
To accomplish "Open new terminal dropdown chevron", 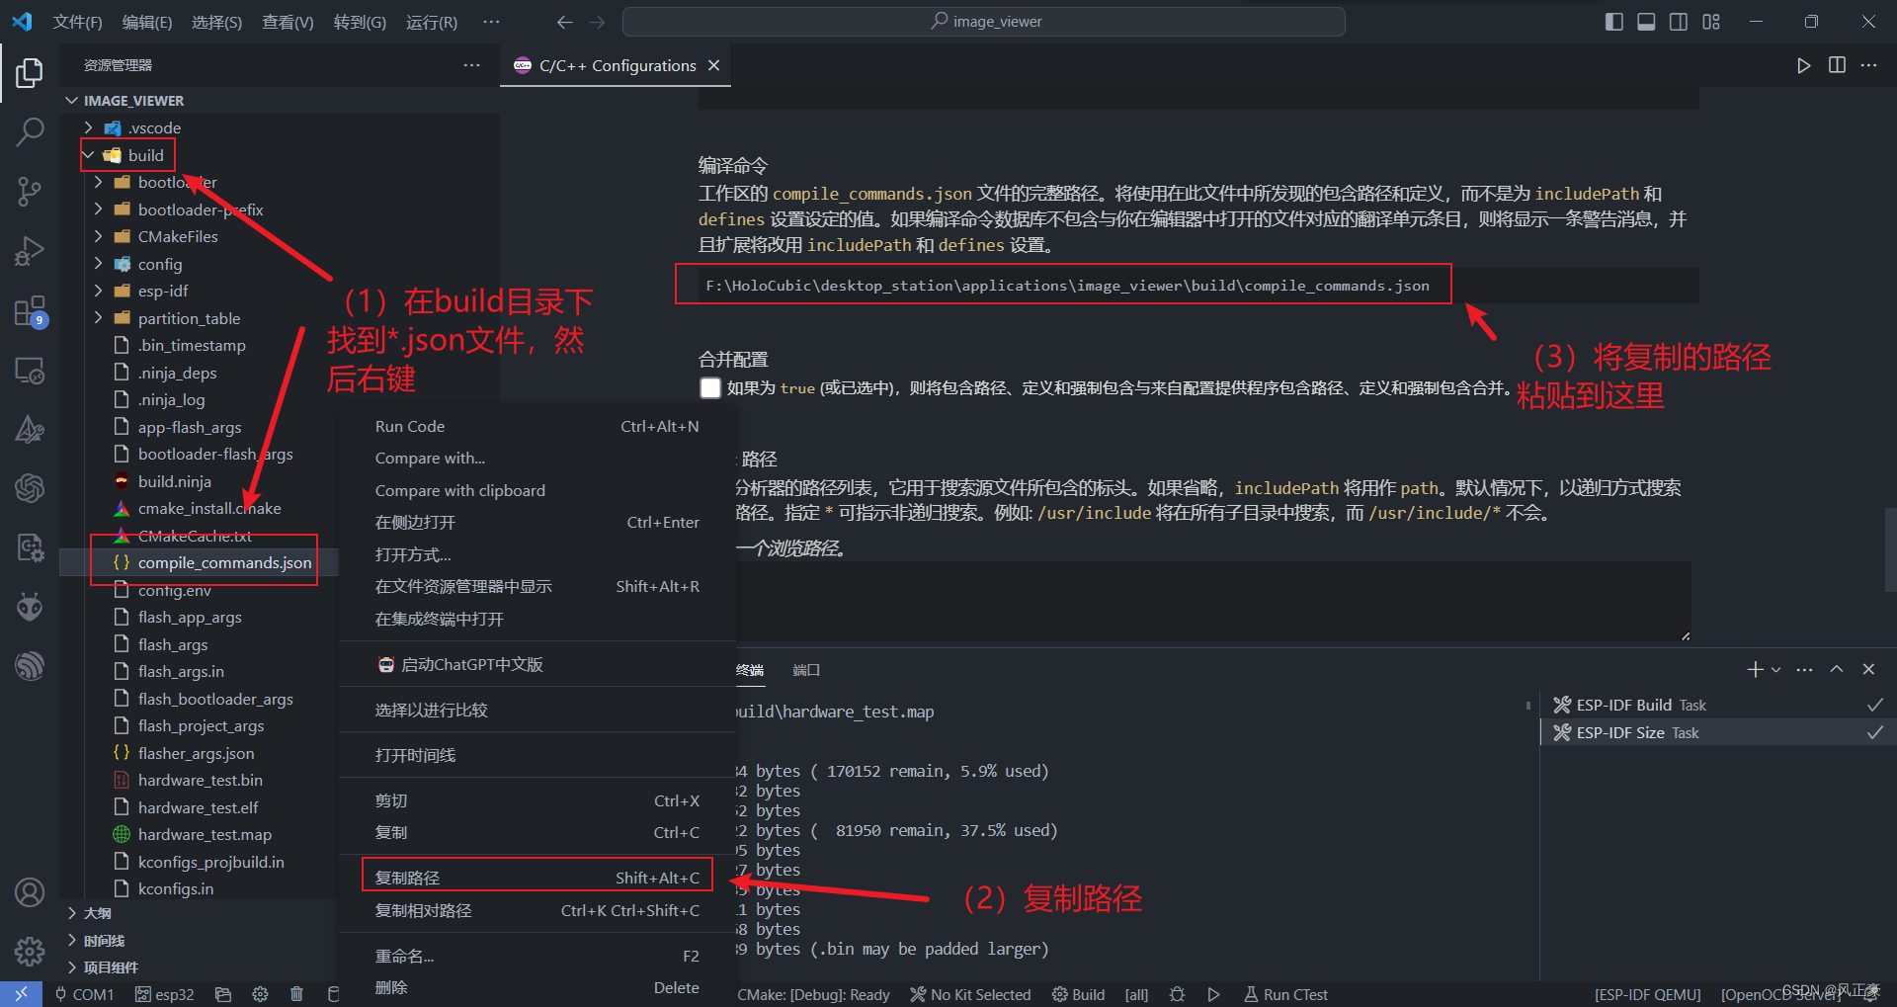I will [1776, 669].
